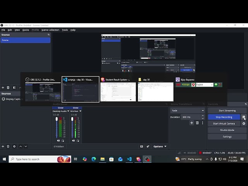
Task: Increase transition duration with the up arrow
Action: pyautogui.click(x=203, y=115)
